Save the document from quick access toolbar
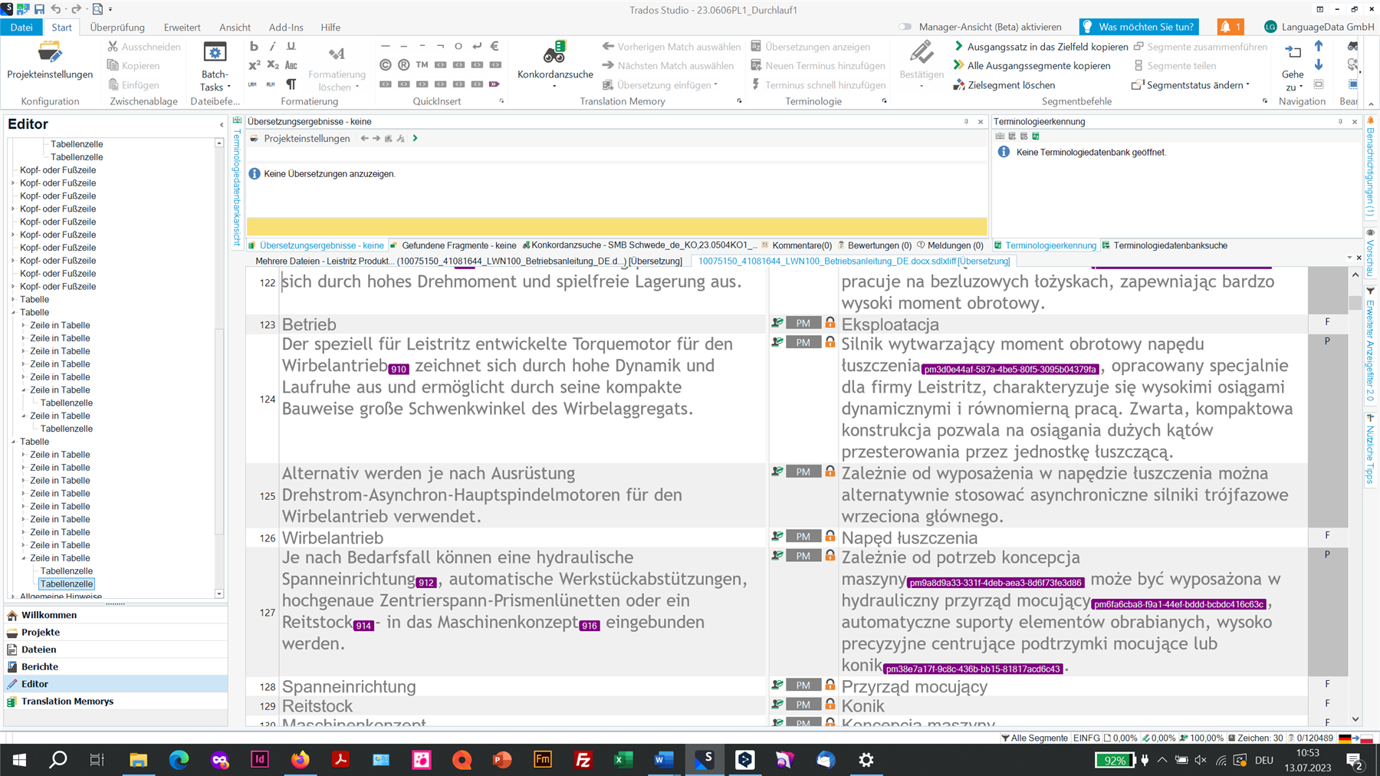This screenshot has width=1380, height=776. [39, 9]
